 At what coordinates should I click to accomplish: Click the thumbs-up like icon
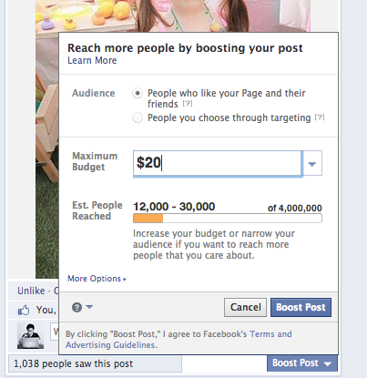(x=24, y=311)
